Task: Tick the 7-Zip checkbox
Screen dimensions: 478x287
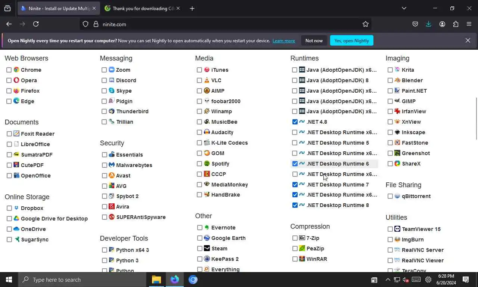Action: click(x=295, y=238)
